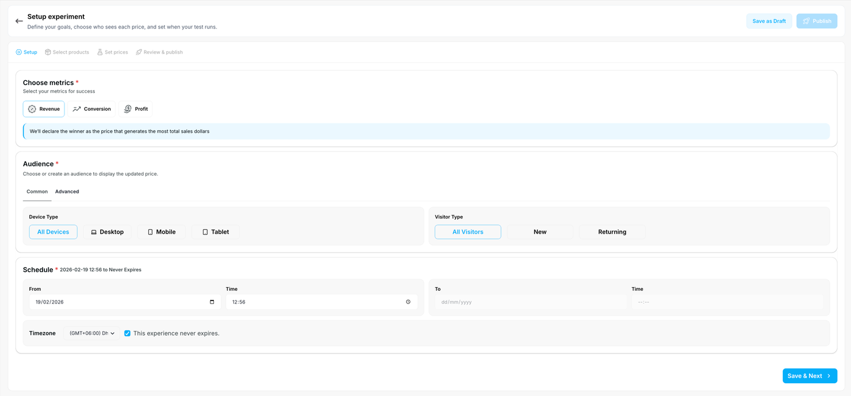Image resolution: width=851 pixels, height=396 pixels.
Task: Click the rocket icon in Publish button
Action: pos(806,21)
